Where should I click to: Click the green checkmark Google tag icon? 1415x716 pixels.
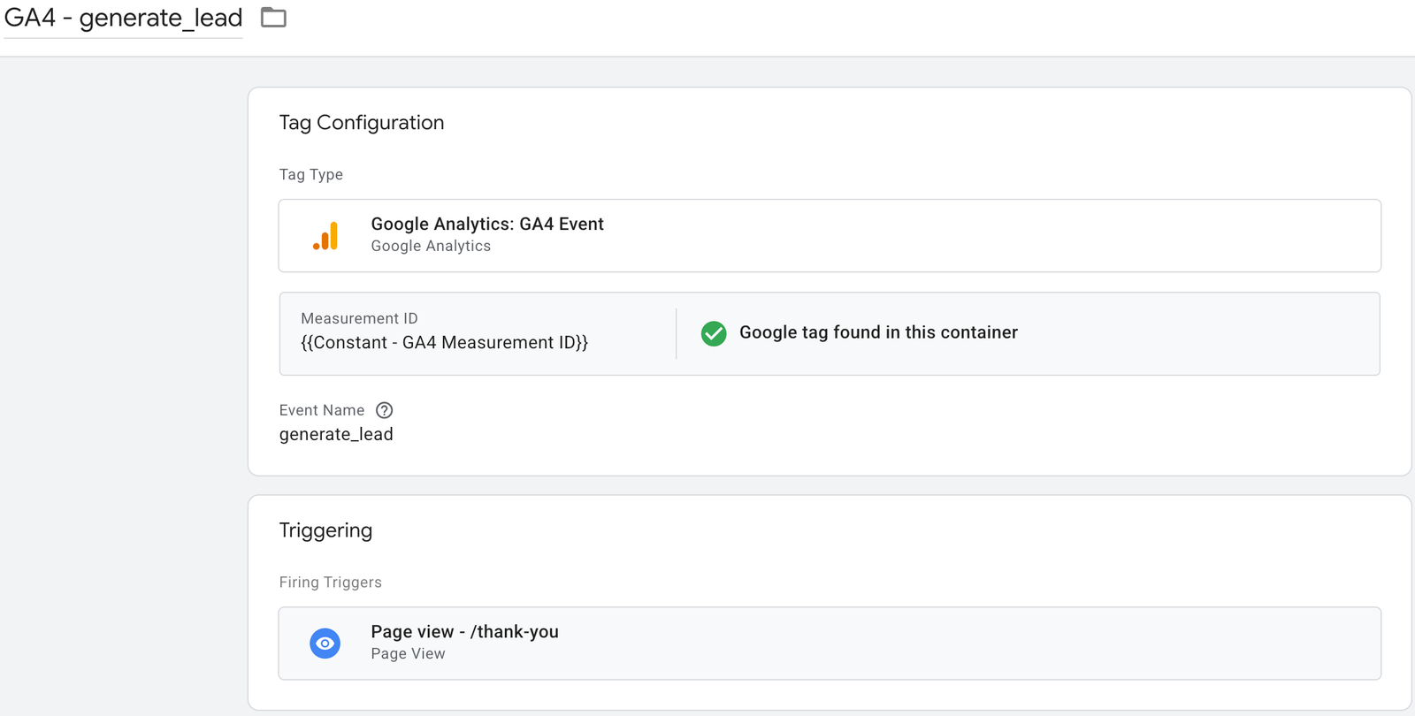714,333
